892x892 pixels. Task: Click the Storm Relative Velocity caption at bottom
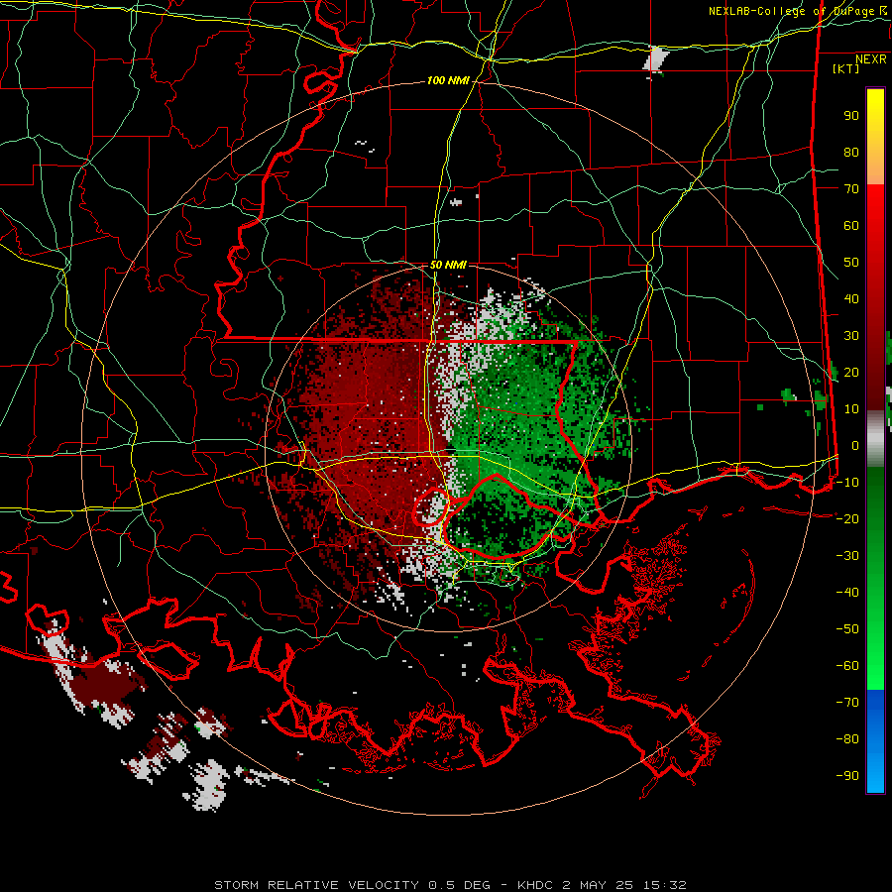coord(450,885)
